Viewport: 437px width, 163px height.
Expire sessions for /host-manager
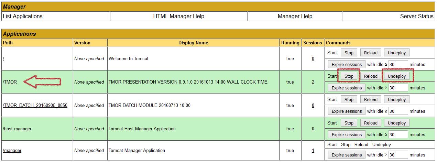coord(347,134)
